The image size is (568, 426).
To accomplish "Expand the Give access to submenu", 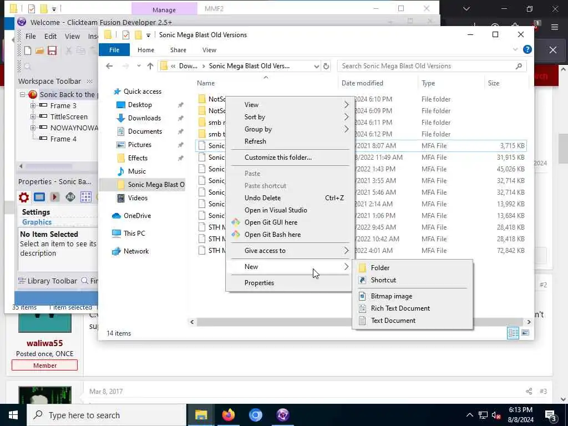I will pos(289,251).
